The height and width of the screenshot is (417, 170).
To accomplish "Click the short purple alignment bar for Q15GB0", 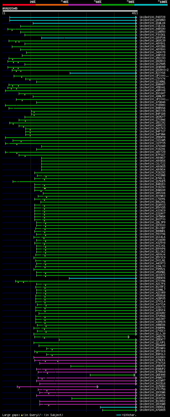I will coord(58,387).
